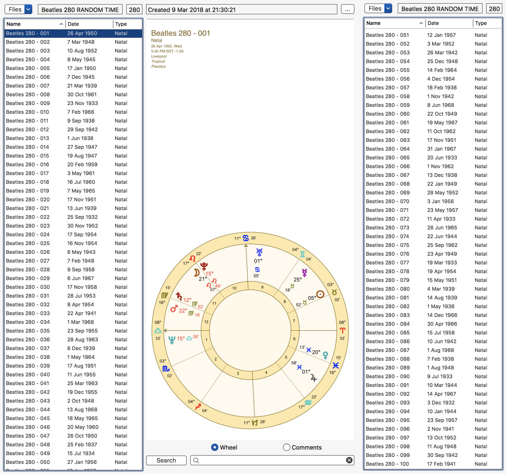
Task: Clear the search field with the X icon
Action: [349, 460]
